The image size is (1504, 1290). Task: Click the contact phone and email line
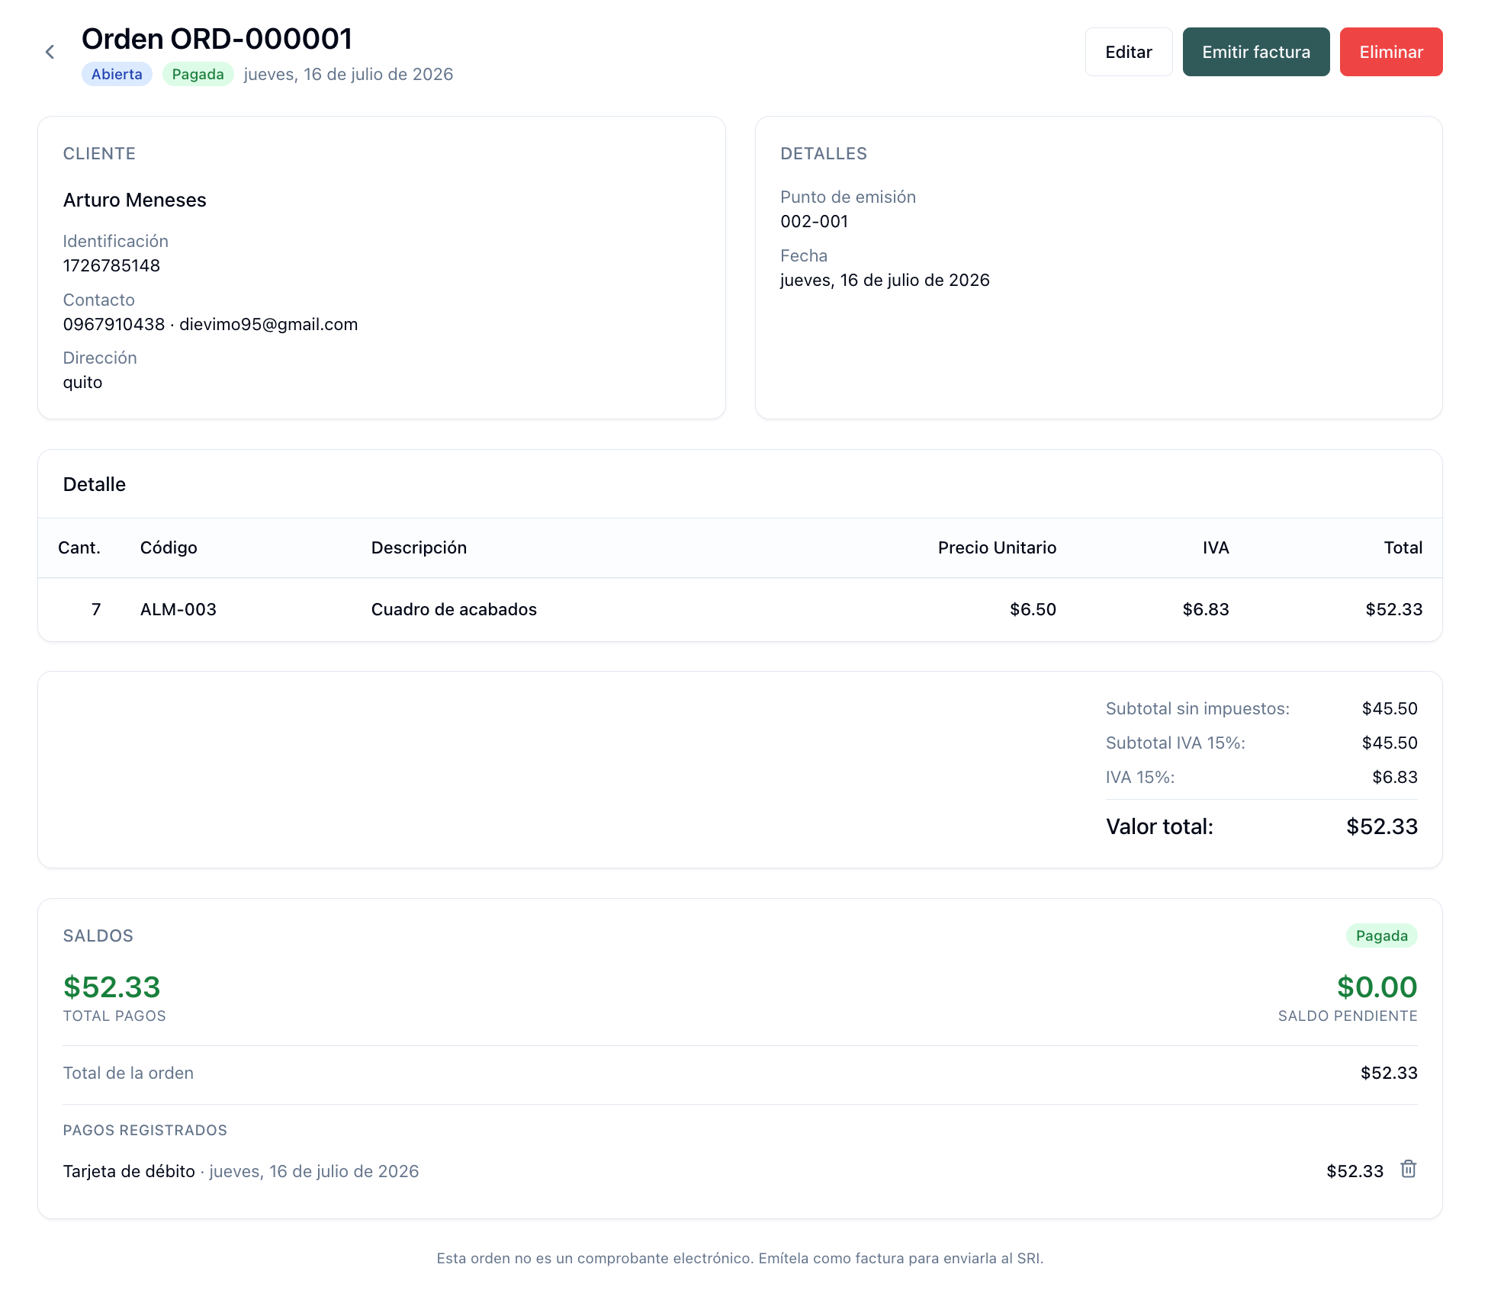(x=210, y=324)
